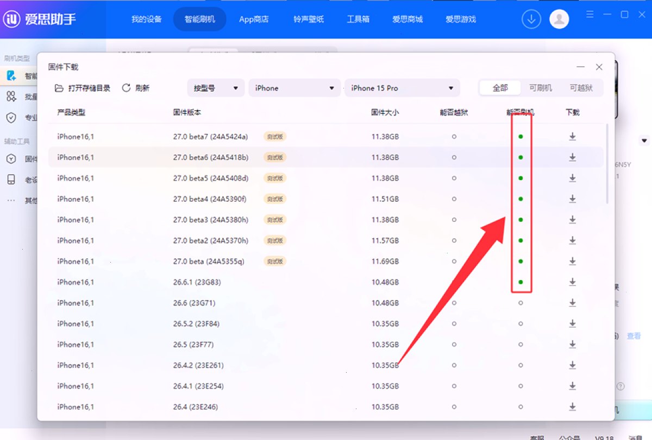Image resolution: width=652 pixels, height=440 pixels.
Task: Open the iPhone device type dropdown
Action: click(294, 88)
